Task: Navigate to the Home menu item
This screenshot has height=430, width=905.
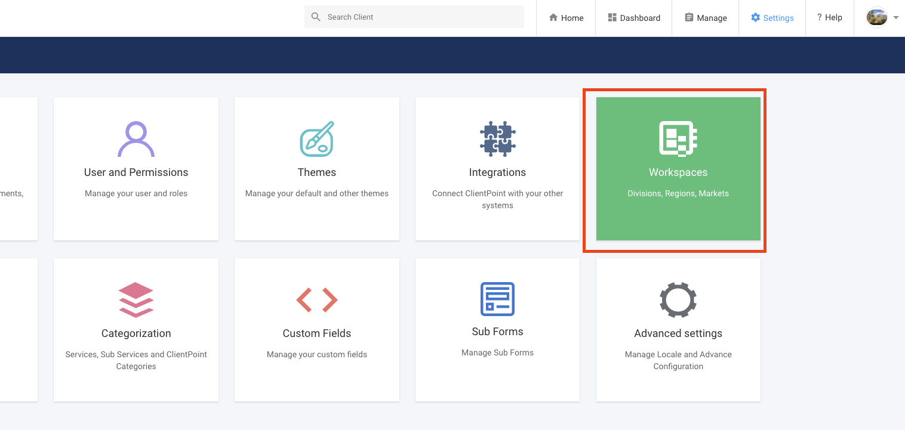Action: (565, 17)
